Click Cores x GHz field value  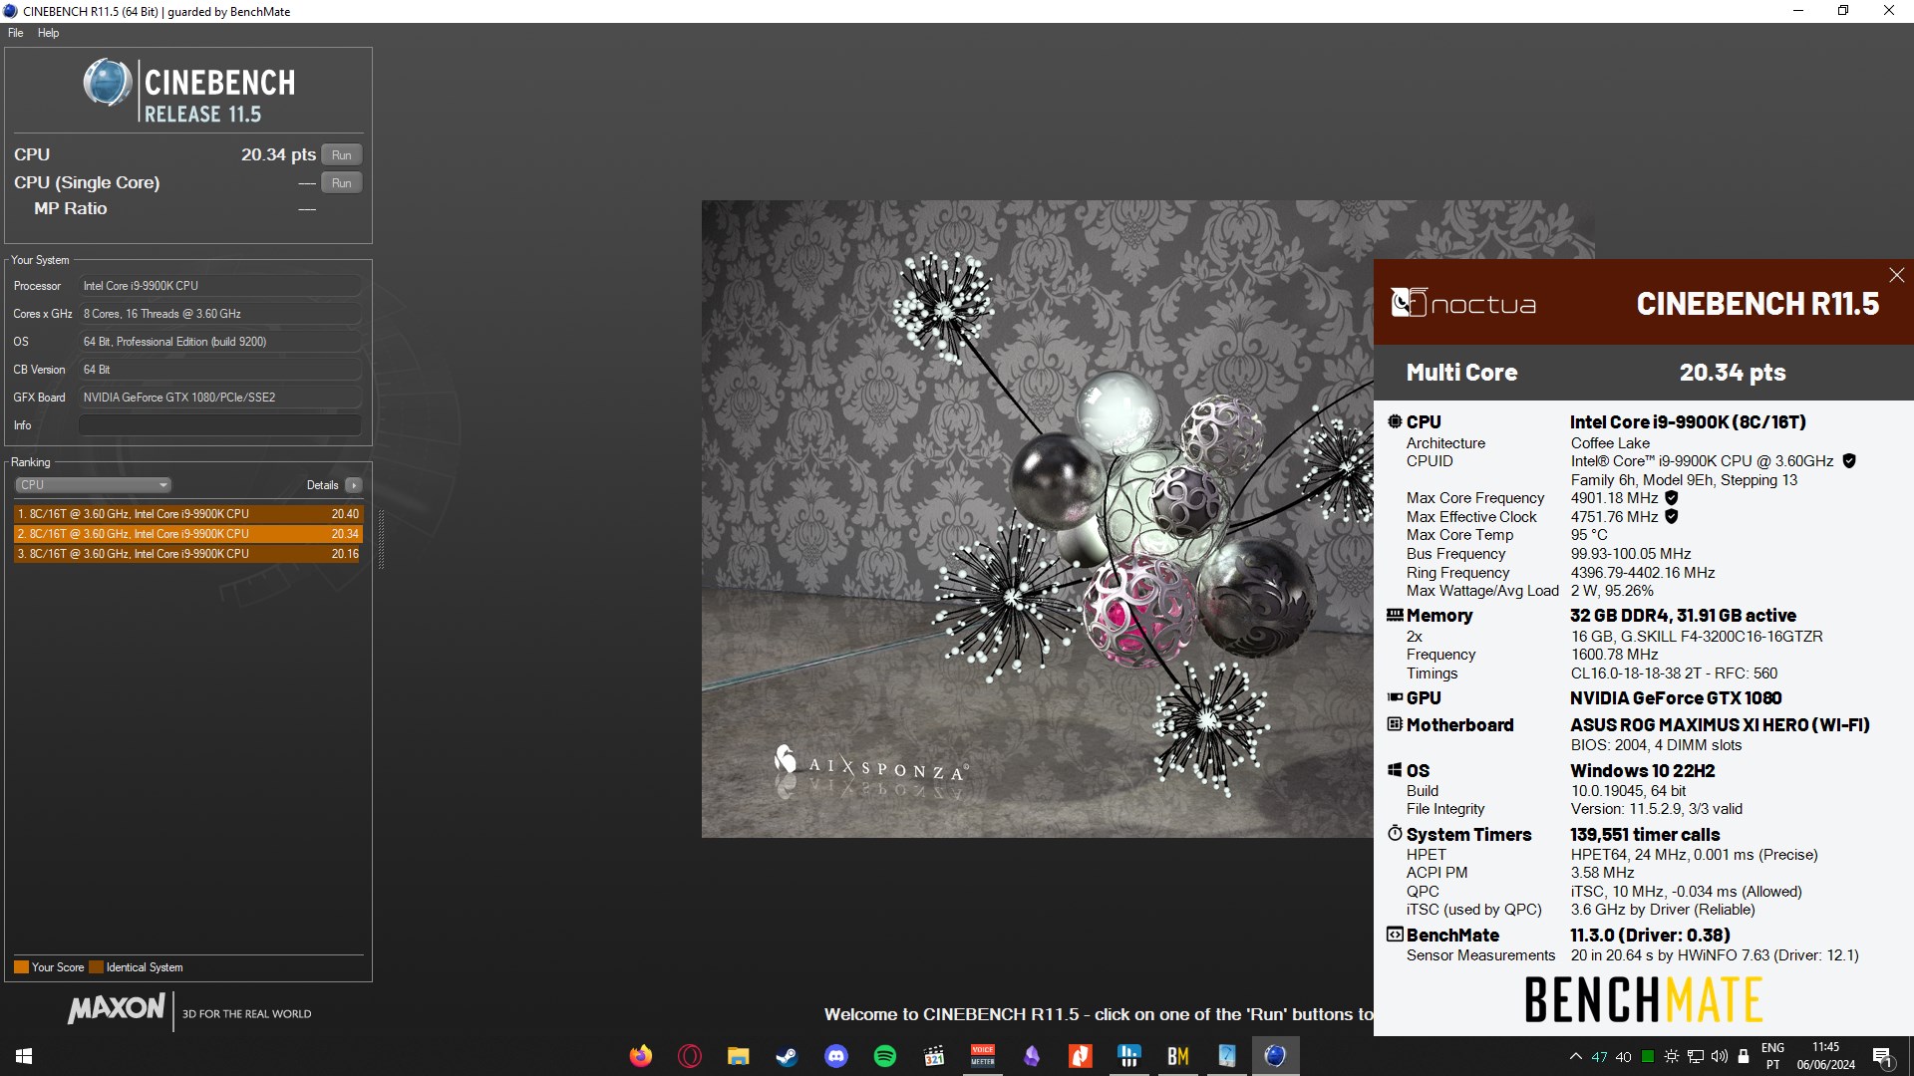click(x=219, y=314)
